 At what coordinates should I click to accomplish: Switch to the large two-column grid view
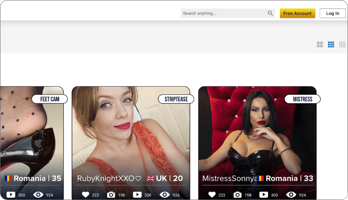320,45
